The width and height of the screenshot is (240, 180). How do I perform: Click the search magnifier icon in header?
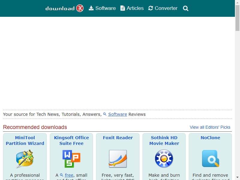coord(185,8)
